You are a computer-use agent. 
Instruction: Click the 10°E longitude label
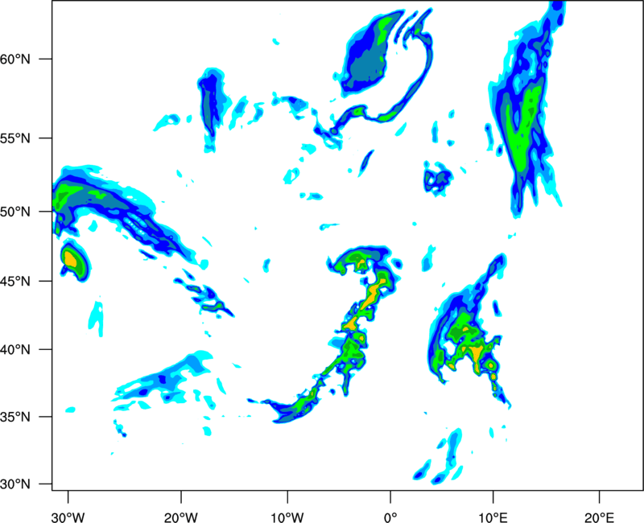[x=493, y=517]
